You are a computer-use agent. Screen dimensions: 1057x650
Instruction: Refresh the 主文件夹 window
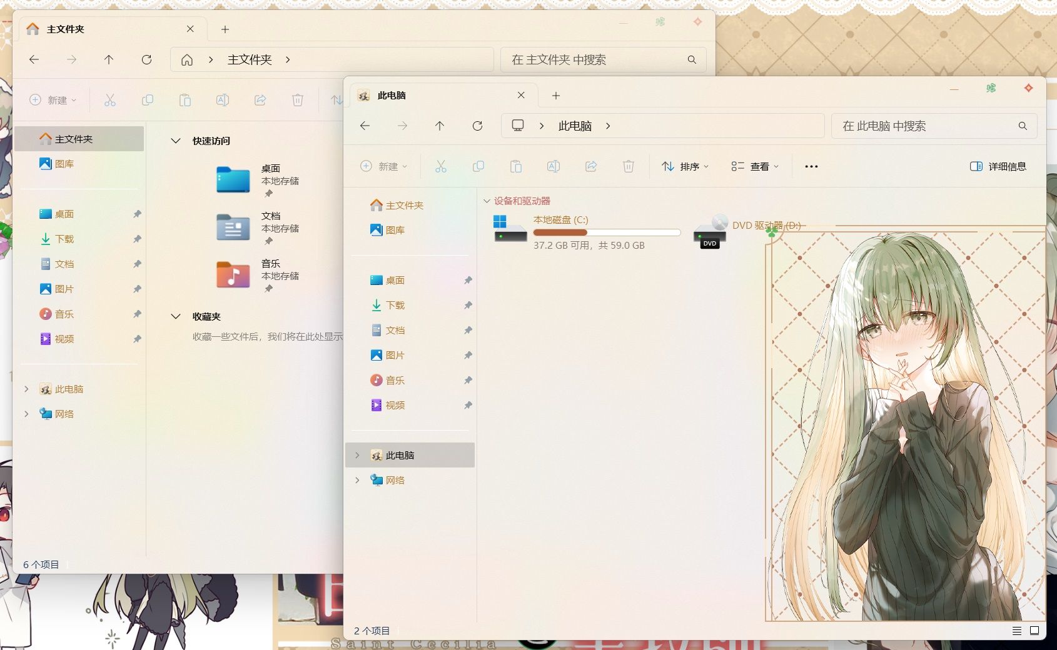click(146, 59)
